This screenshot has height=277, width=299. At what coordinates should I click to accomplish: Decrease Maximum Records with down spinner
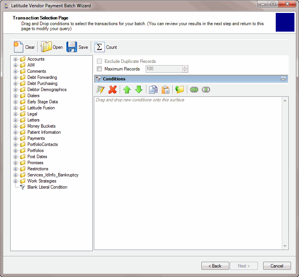tap(185, 71)
